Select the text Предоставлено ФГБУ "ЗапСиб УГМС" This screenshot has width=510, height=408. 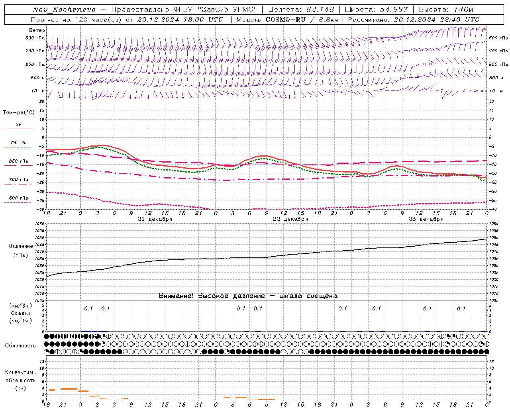[x=184, y=10]
